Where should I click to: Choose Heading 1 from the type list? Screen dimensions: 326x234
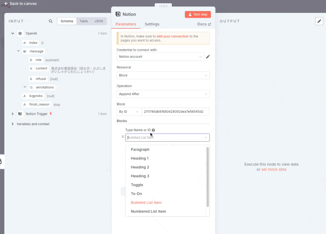click(x=165, y=158)
